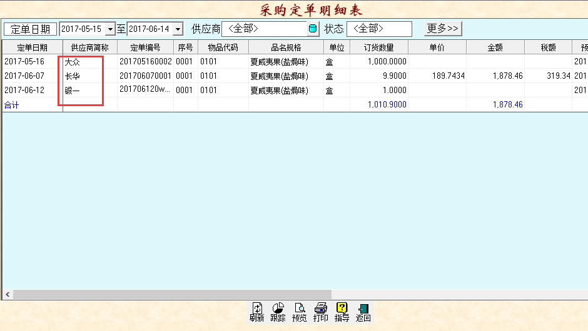Click the 预览 preview icon
This screenshot has width=588, height=331.
click(299, 312)
